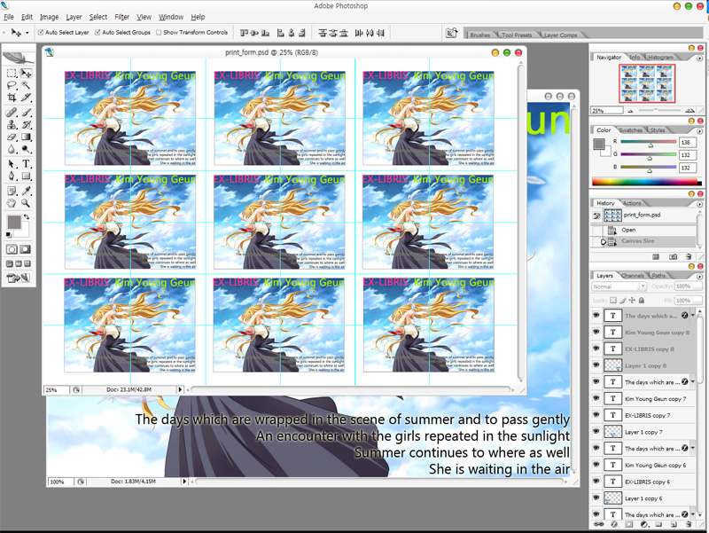This screenshot has width=709, height=533.
Task: Hide the Layer 1 copy 8 layer
Action: (596, 365)
